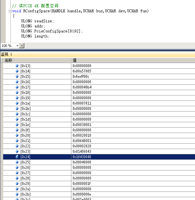Click the variable icon for [0x17]
The width and height of the screenshot is (195, 200).
tap(17, 87)
